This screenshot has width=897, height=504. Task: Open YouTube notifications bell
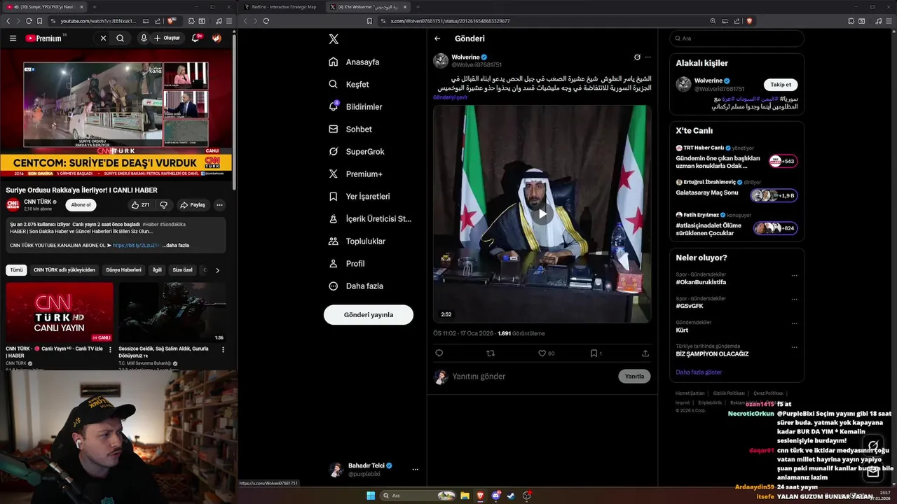pos(196,38)
